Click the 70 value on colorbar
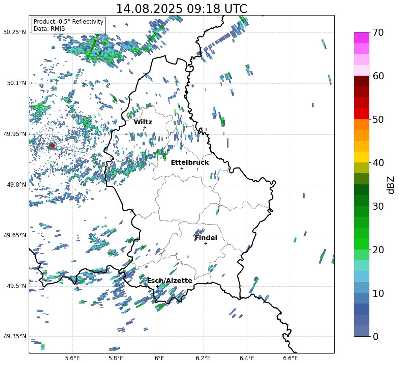Image resolution: width=399 pixels, height=365 pixels. point(378,33)
